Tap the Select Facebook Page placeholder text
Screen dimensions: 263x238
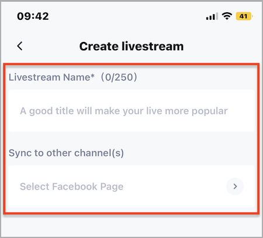[x=72, y=187]
